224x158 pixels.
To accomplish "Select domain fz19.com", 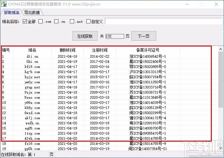I will click(32, 144).
